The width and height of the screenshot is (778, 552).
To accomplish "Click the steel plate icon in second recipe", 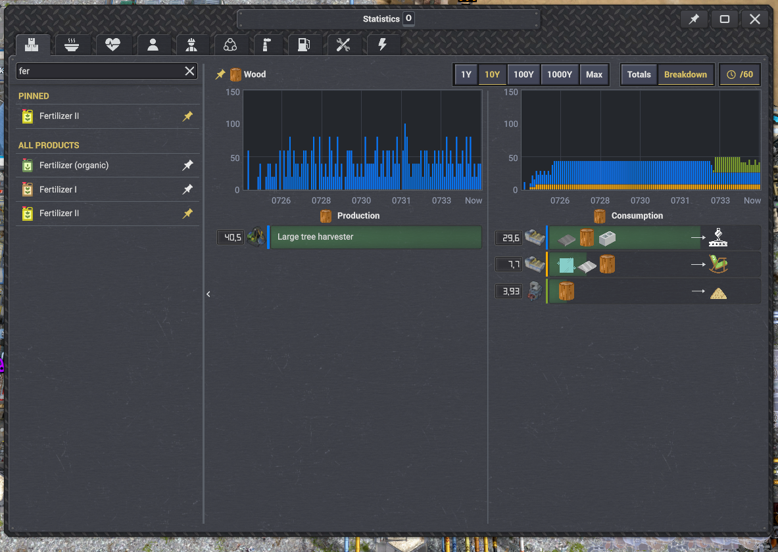I will tap(587, 267).
